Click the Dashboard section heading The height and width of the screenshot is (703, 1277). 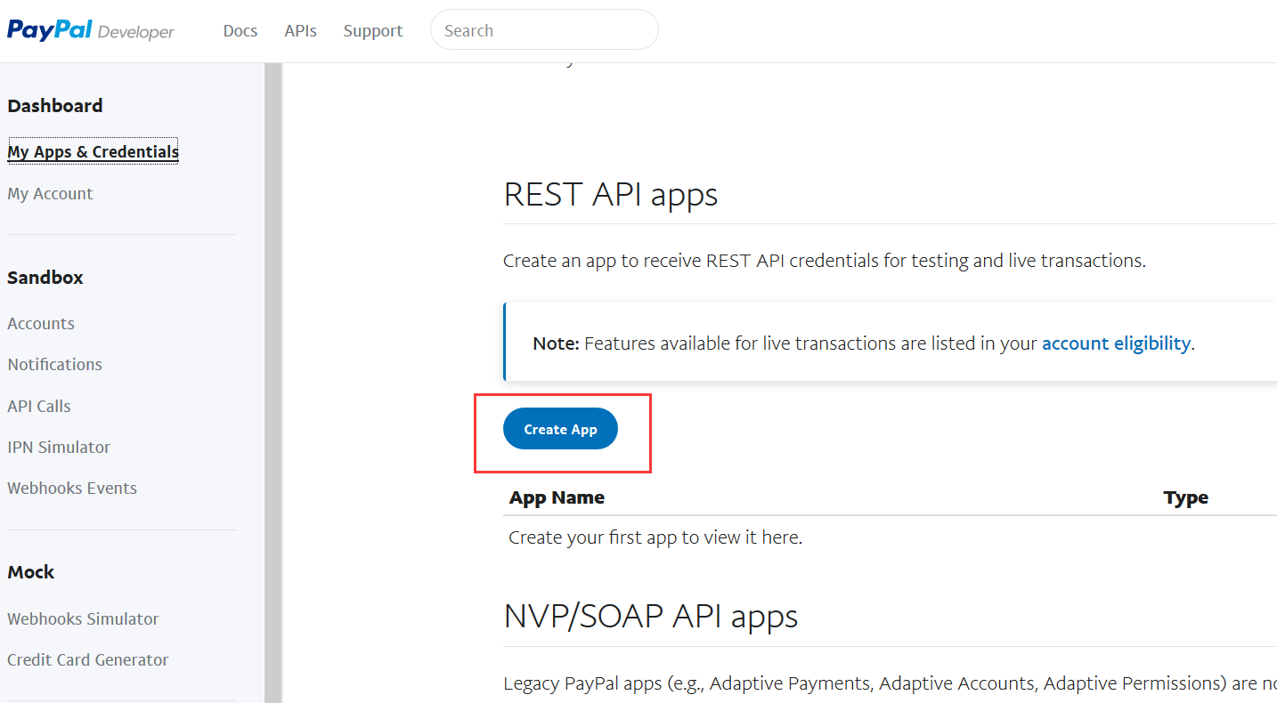pyautogui.click(x=55, y=106)
